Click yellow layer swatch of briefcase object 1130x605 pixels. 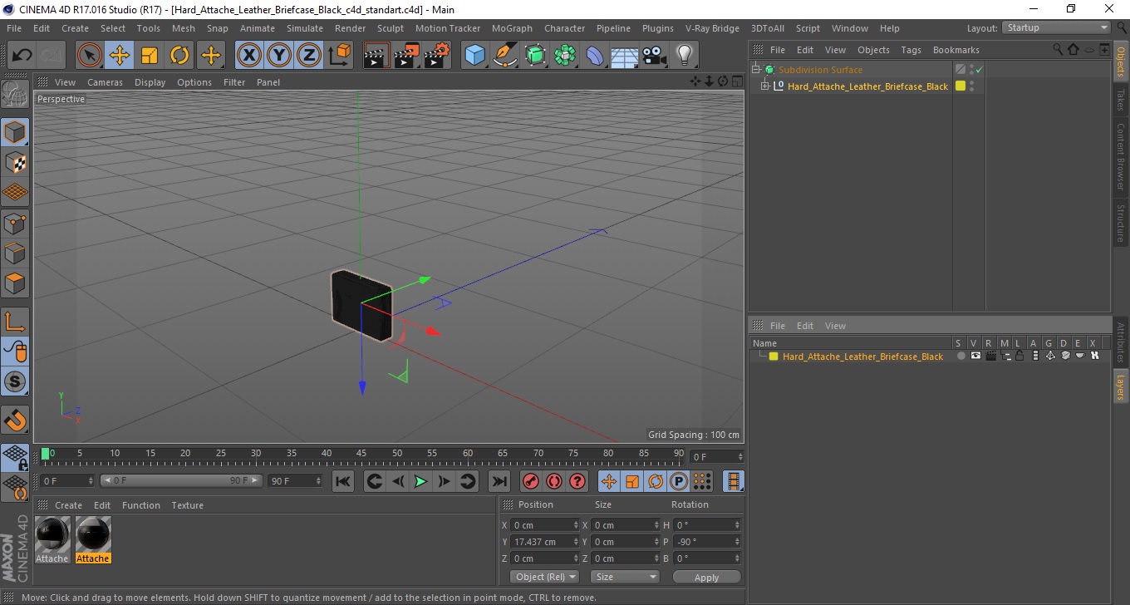coord(960,86)
